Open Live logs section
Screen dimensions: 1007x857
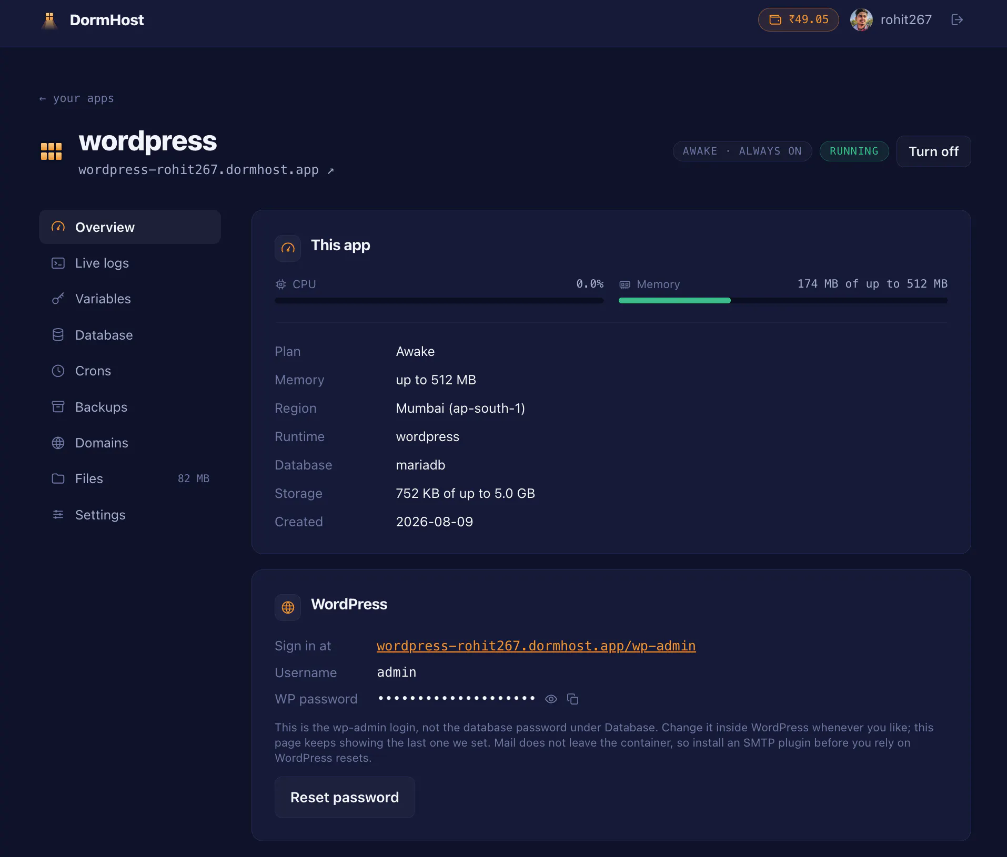tap(130, 263)
